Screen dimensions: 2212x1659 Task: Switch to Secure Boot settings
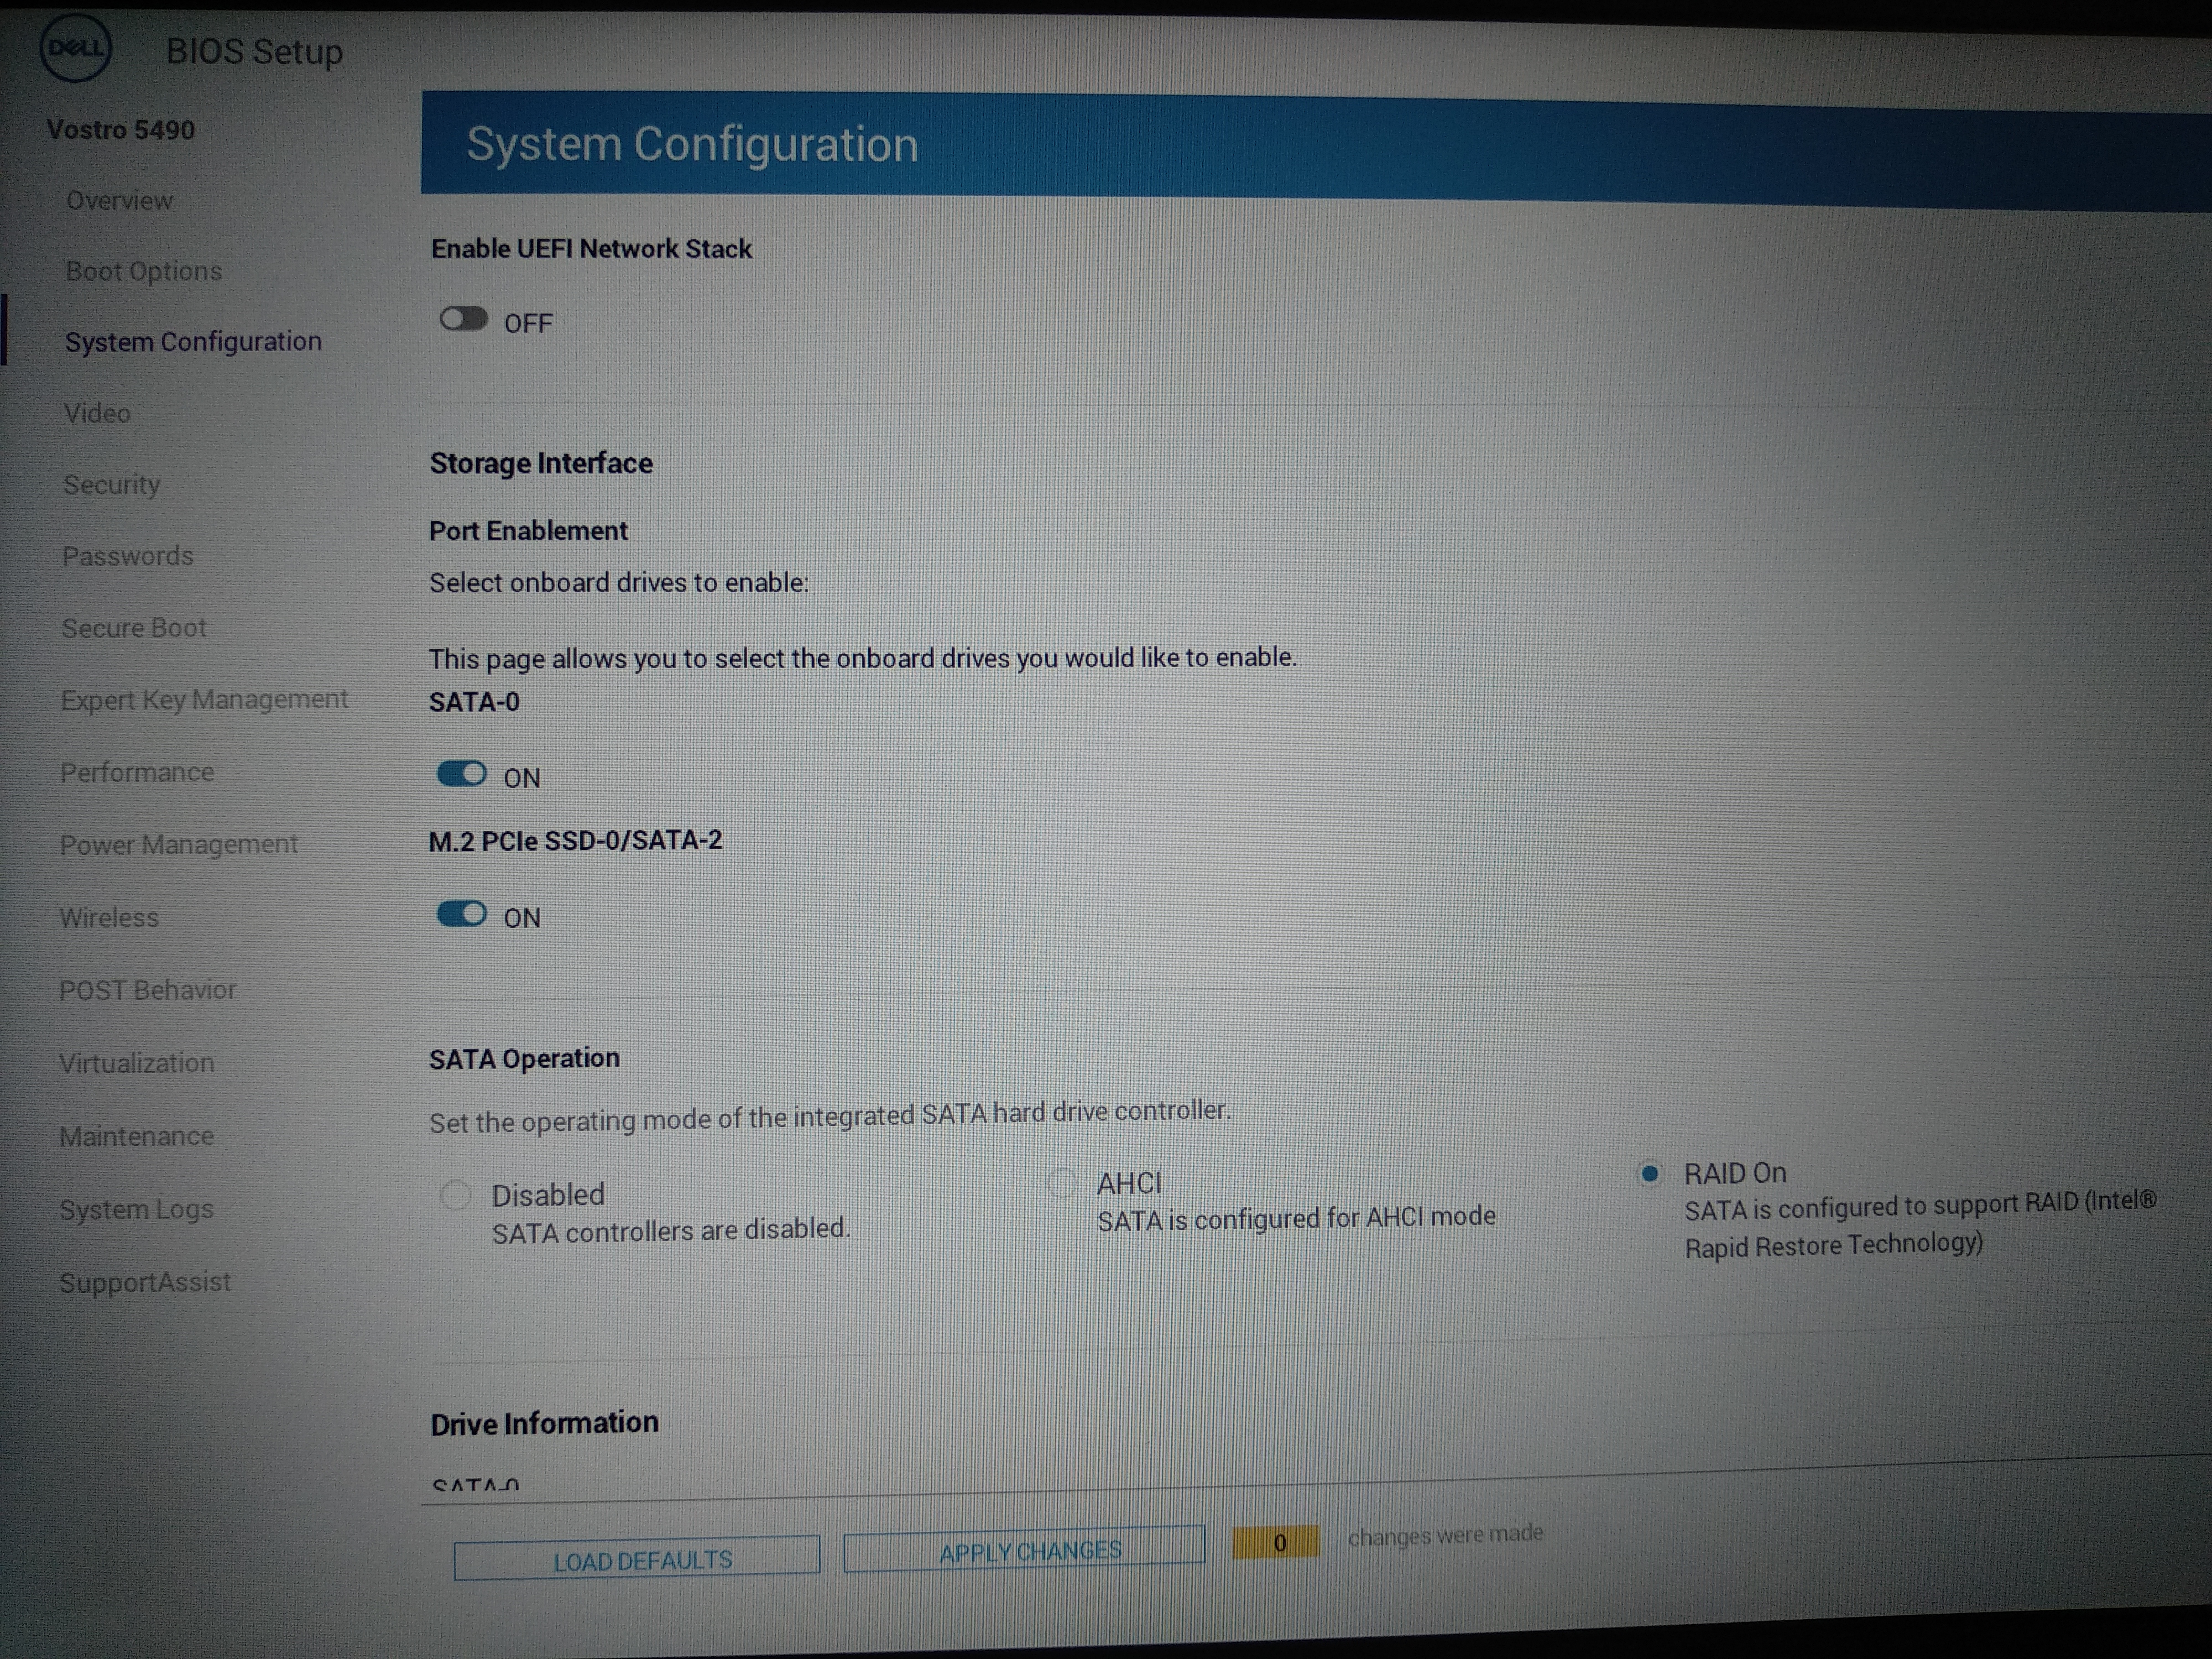coord(134,628)
